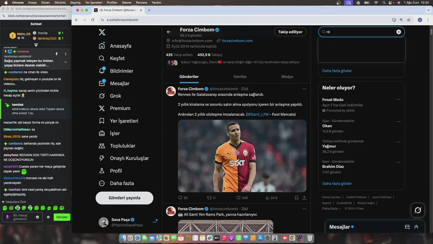Image resolution: width=433 pixels, height=244 pixels.
Task: Bookmark this page with star icon
Action: pos(409,20)
